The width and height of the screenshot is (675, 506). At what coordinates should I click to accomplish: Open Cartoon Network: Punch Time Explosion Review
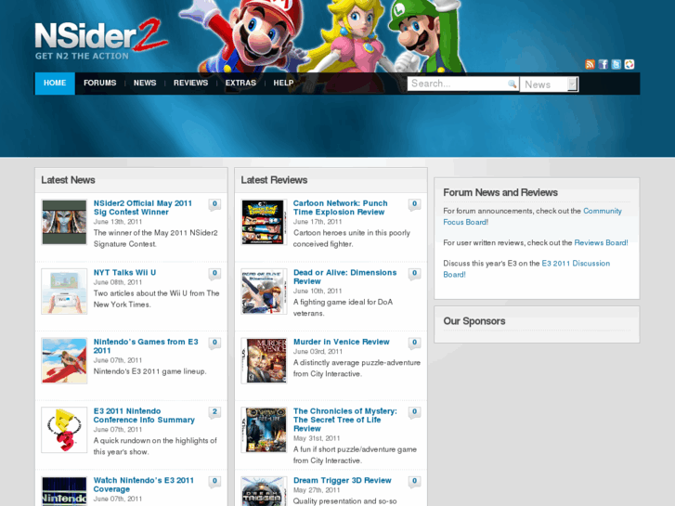340,208
